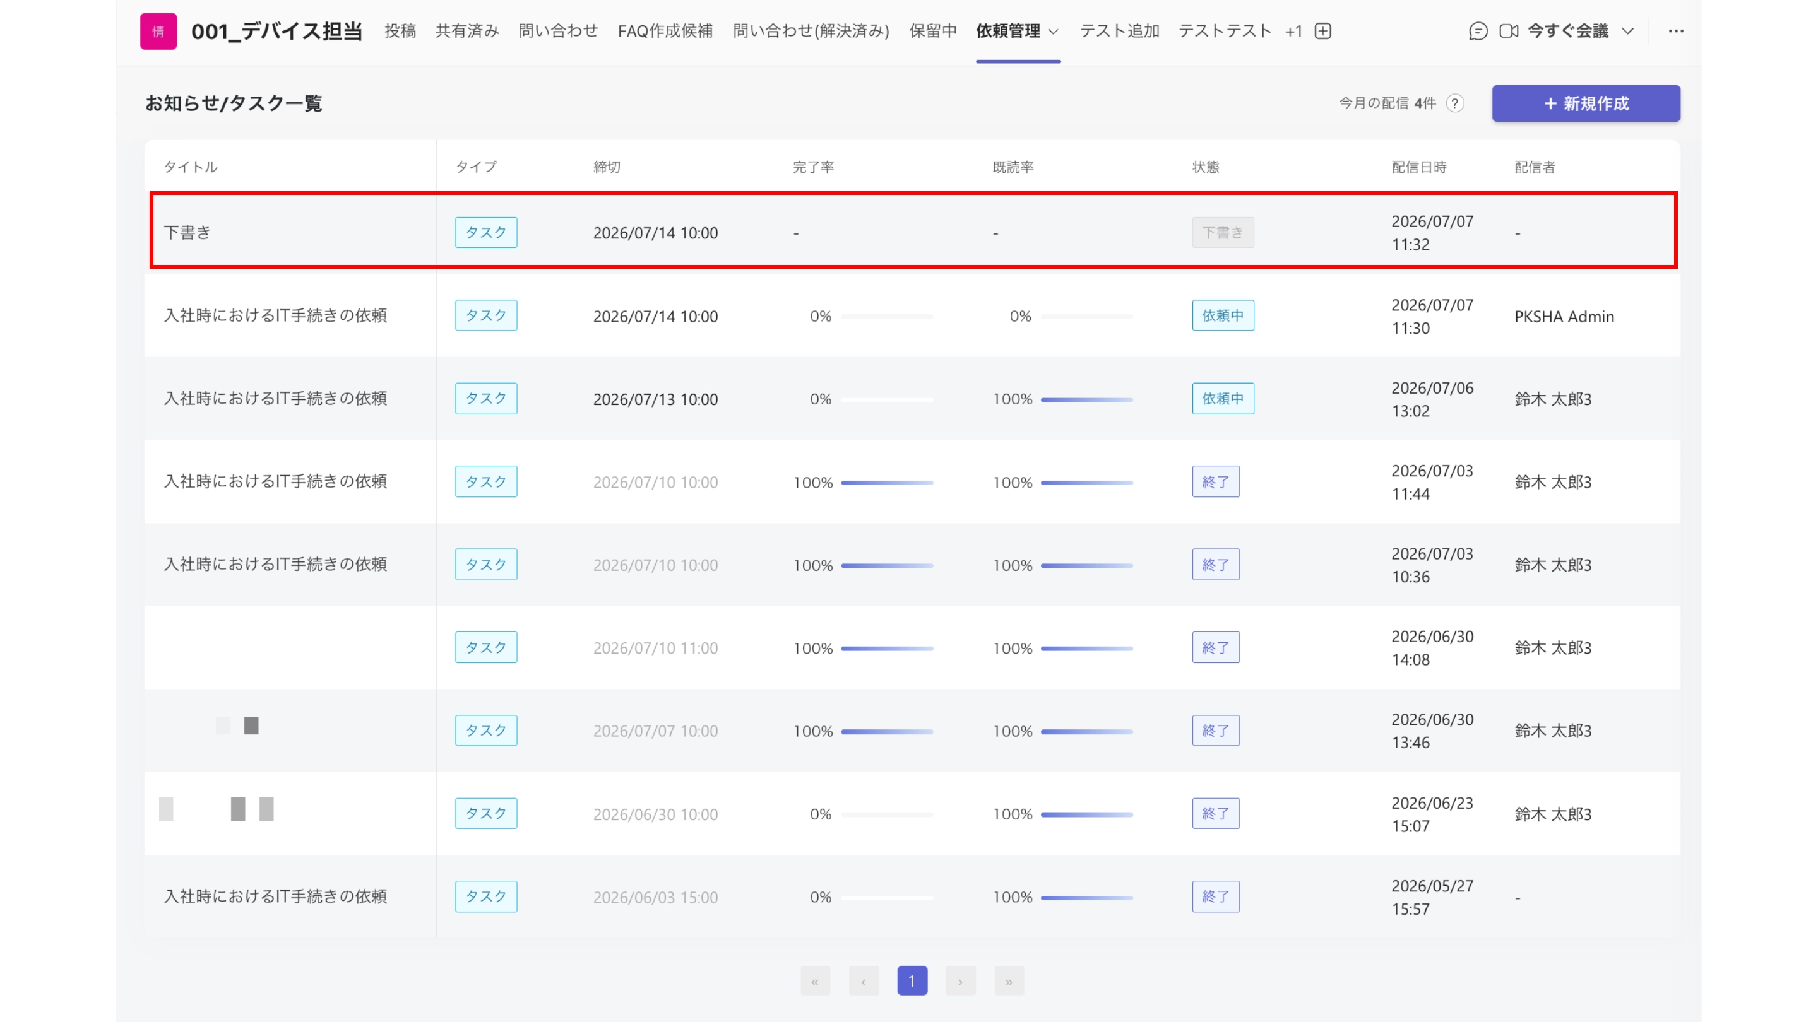
Task: Switch to the 投稿 tab
Action: 400,31
